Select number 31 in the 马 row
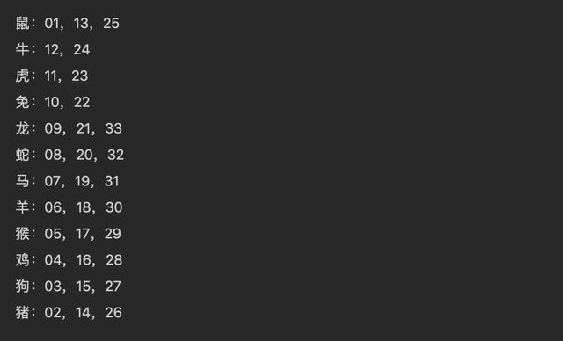This screenshot has width=563, height=341. click(x=112, y=181)
